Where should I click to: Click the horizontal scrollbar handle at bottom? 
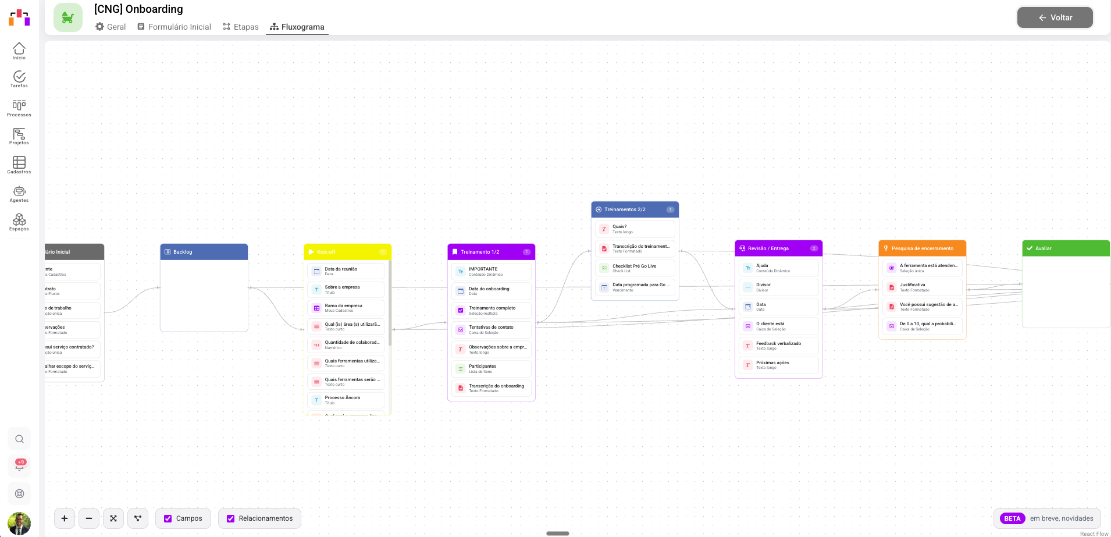(558, 534)
